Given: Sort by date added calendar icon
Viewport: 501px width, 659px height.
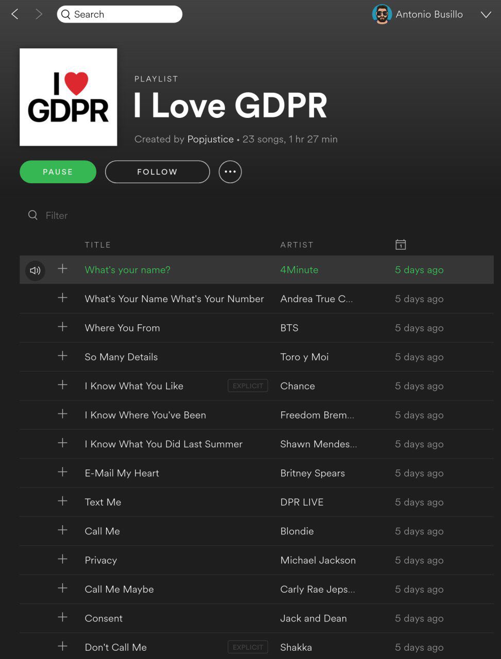Looking at the screenshot, I should click(x=401, y=245).
